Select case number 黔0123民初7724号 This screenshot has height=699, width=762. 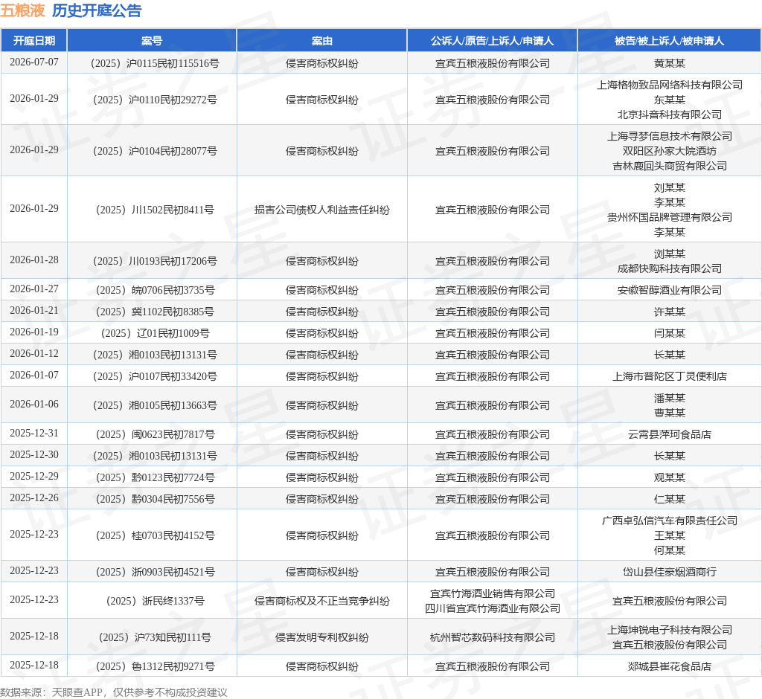(x=155, y=477)
